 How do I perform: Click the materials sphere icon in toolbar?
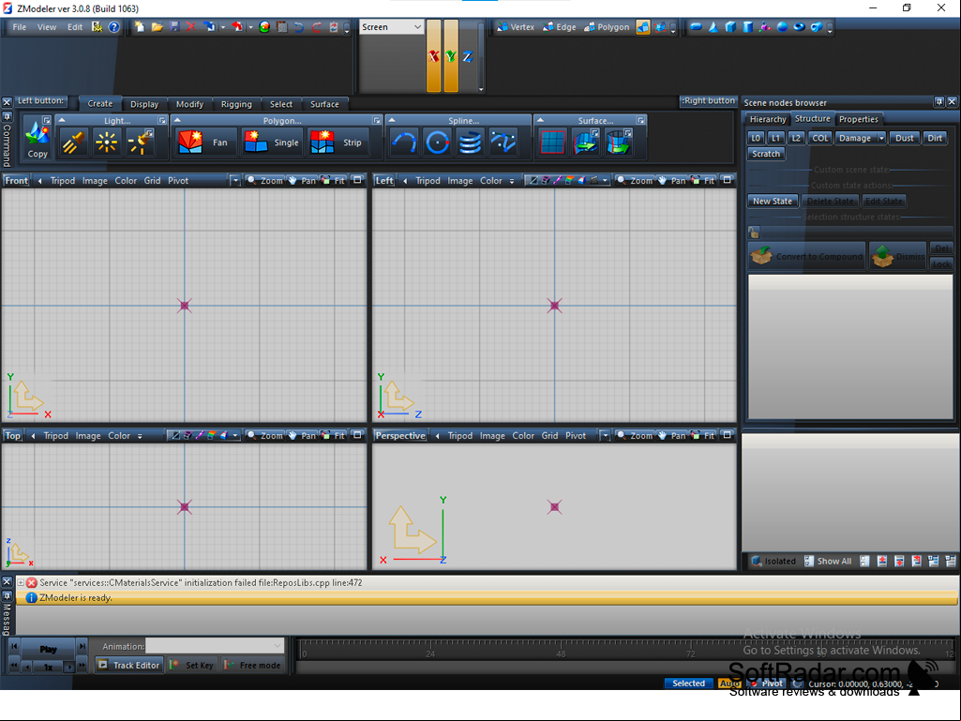(x=264, y=27)
